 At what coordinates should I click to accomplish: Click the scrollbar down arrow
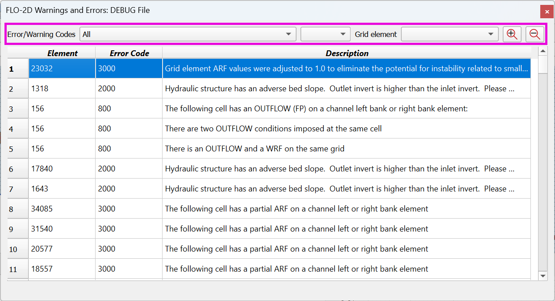pos(543,276)
